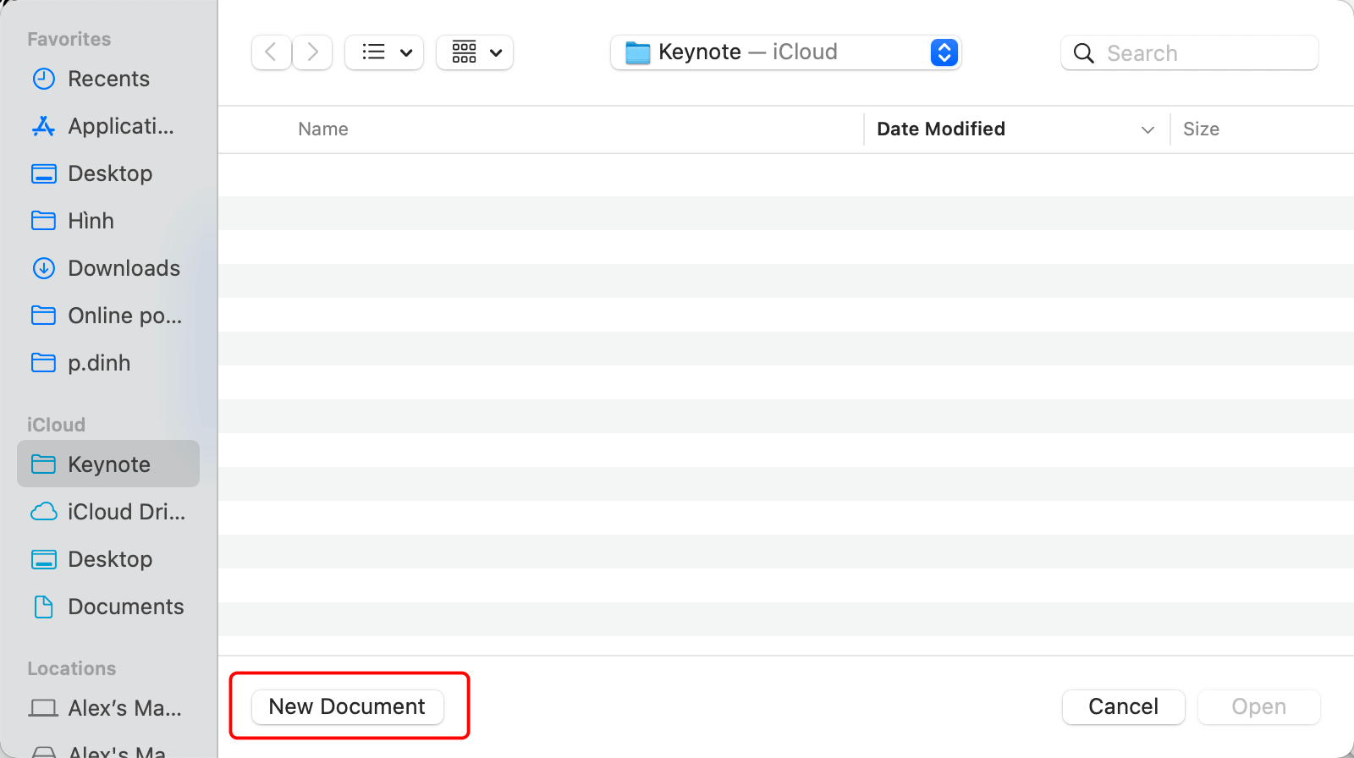Screen dimensions: 1354x758
Task: Click the Cancel button
Action: coord(1123,706)
